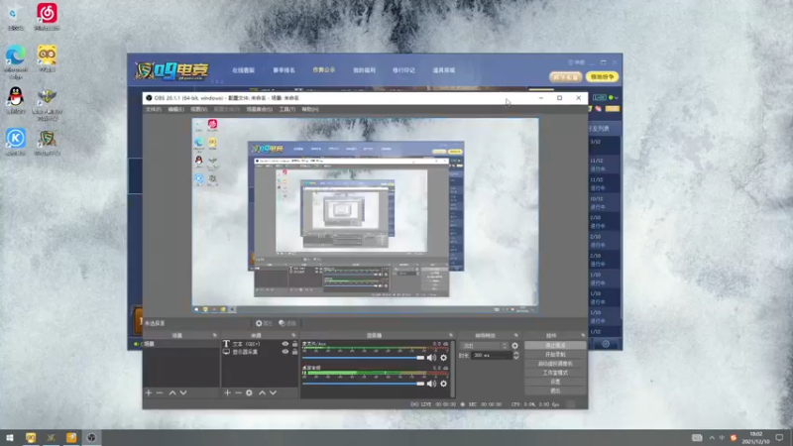Click the OBS icon in the taskbar
793x446 pixels.
[x=91, y=438]
